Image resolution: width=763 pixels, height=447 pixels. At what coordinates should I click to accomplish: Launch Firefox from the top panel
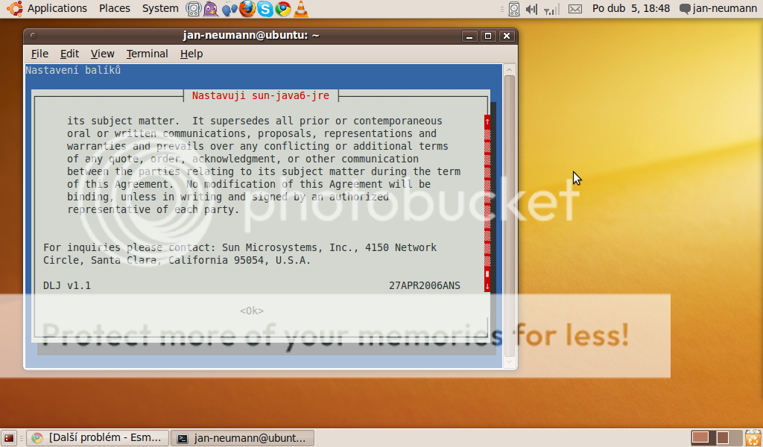coord(247,9)
